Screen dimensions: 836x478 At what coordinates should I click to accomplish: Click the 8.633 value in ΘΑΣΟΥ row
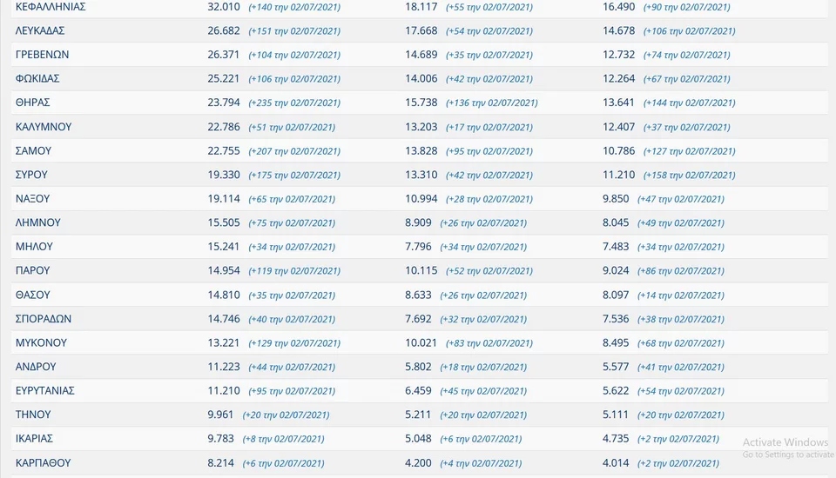(419, 295)
